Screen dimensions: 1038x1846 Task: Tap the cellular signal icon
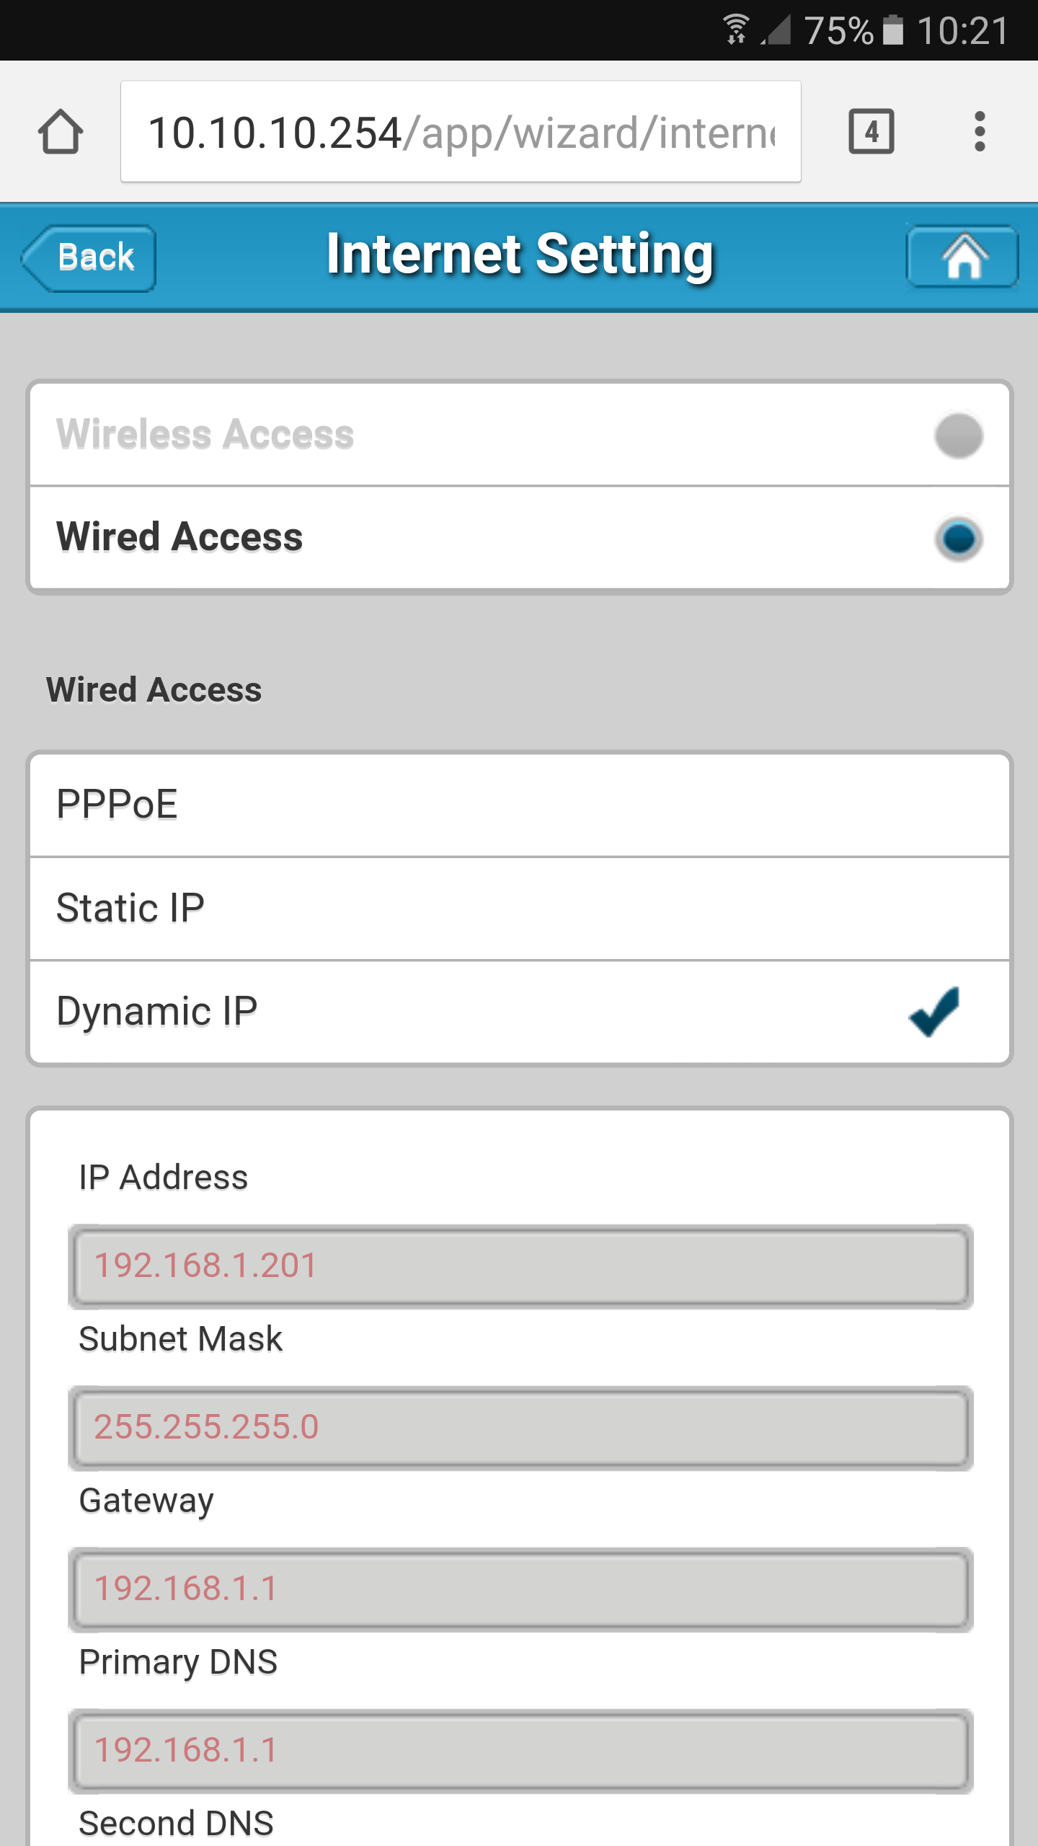[776, 30]
